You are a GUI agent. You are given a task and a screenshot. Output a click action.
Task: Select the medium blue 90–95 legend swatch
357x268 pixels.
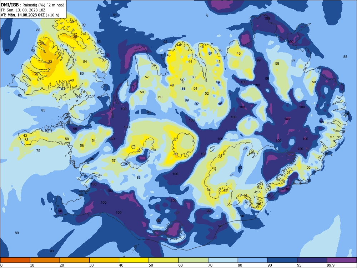click(x=282, y=260)
